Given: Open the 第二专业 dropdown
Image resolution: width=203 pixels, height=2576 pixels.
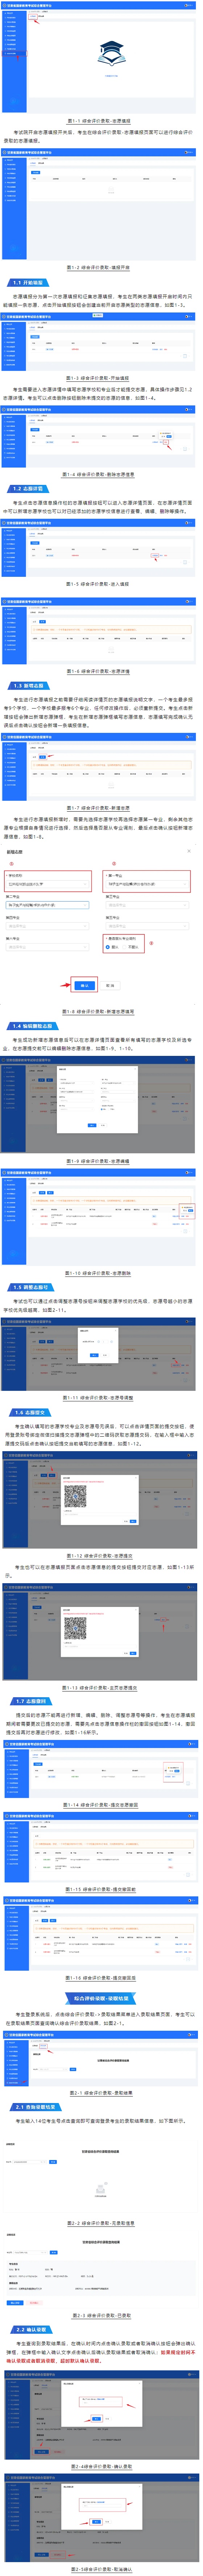Looking at the screenshot, I should [48, 905].
